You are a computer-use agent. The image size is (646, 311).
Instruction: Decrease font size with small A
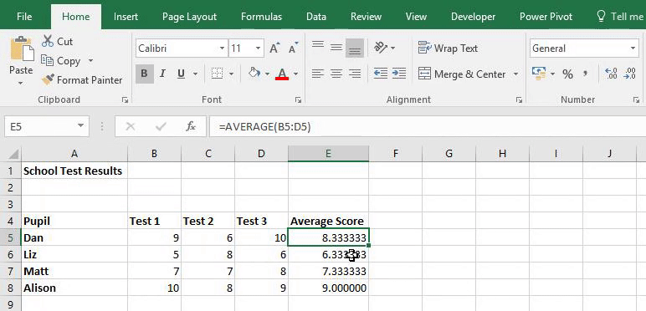[294, 48]
